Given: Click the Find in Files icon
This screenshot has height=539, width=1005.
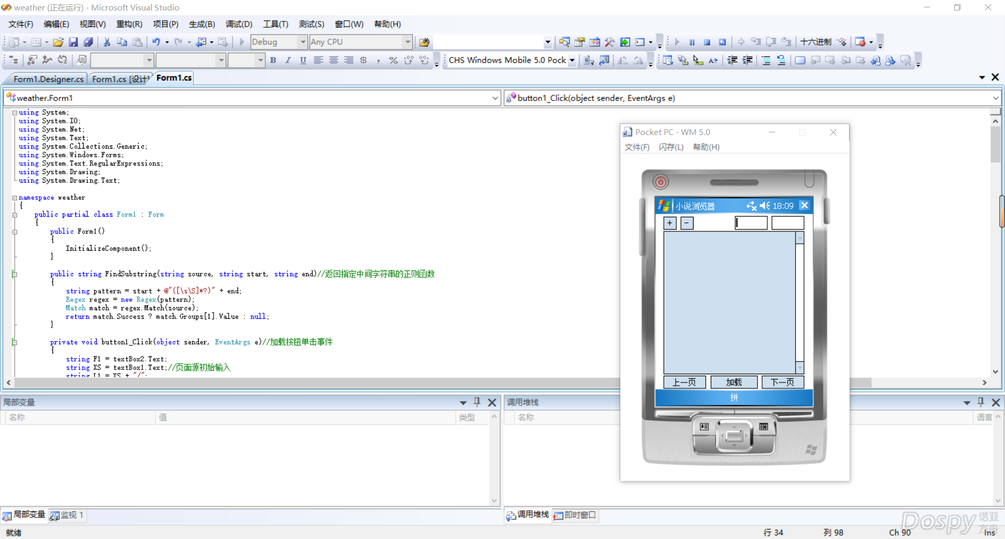Looking at the screenshot, I should [x=425, y=42].
